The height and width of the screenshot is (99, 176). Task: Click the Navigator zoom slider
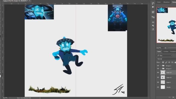pyautogui.click(x=172, y=48)
